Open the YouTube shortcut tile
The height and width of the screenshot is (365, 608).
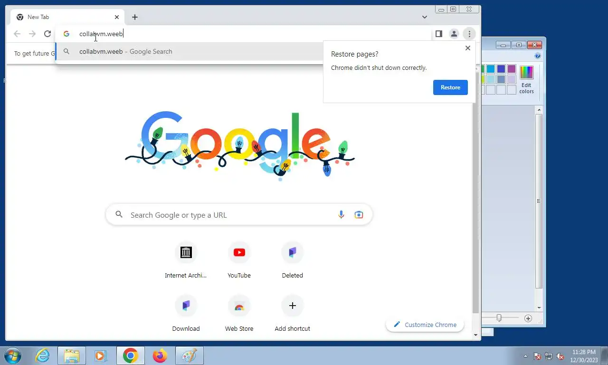pos(239,260)
